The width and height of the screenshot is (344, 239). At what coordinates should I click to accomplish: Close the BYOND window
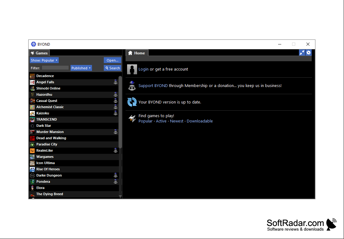tap(308, 44)
